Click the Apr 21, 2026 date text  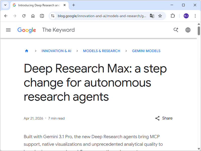point(33,118)
